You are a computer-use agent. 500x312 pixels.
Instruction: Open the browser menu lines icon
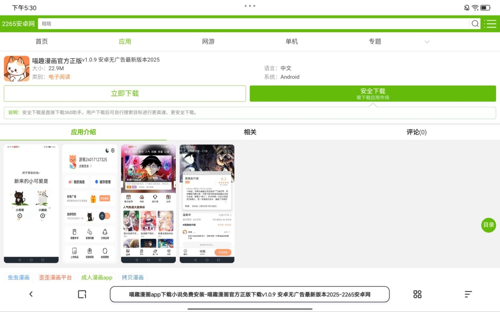(468, 294)
